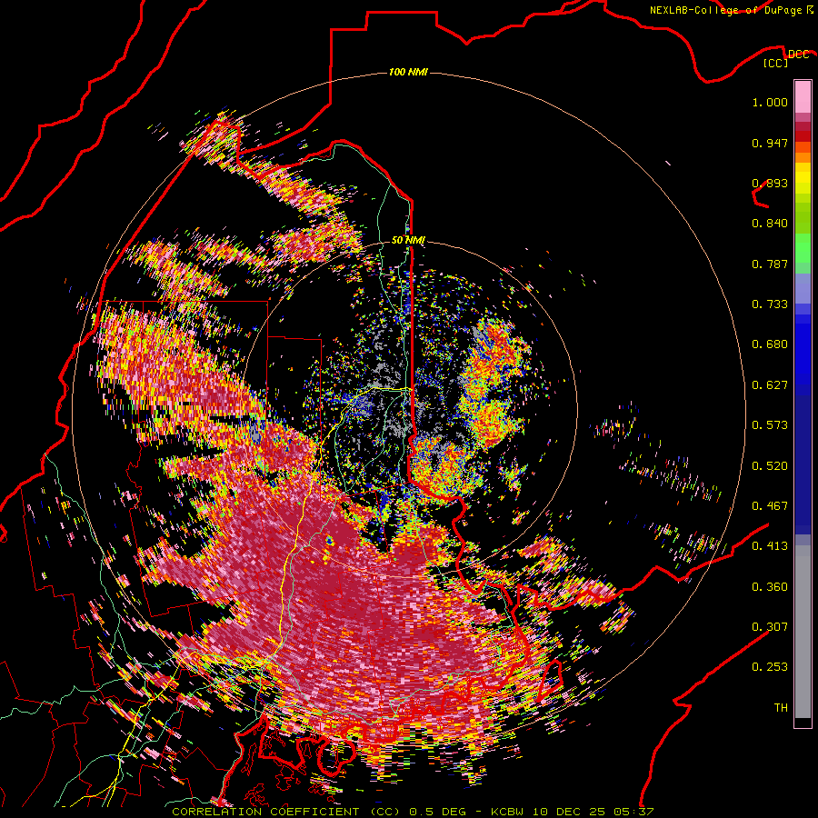This screenshot has height=818, width=818.
Task: Select the 0.307 scale label
Action: click(x=770, y=627)
